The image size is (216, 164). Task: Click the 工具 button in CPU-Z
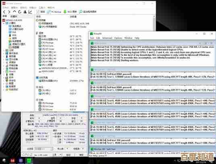pyautogui.click(x=54, y=155)
